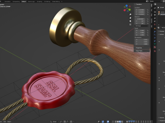Toggle lock on Location Y

(147, 12)
